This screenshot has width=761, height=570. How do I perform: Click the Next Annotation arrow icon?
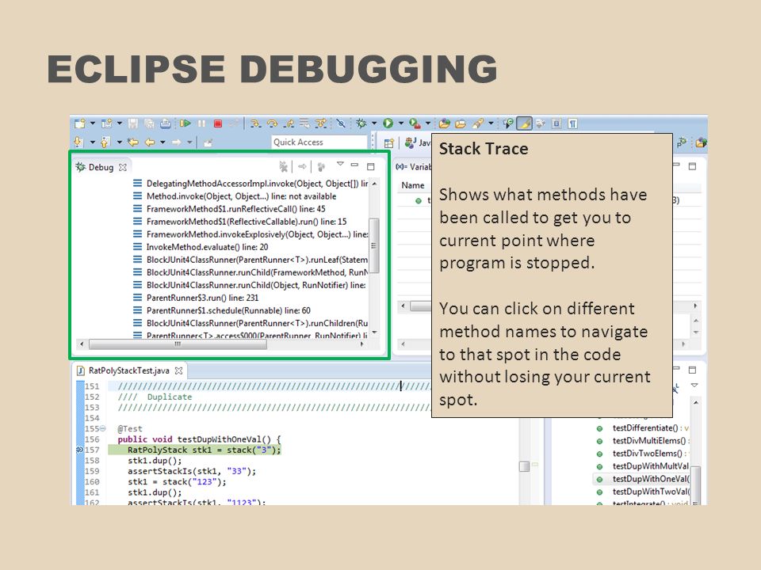click(78, 142)
